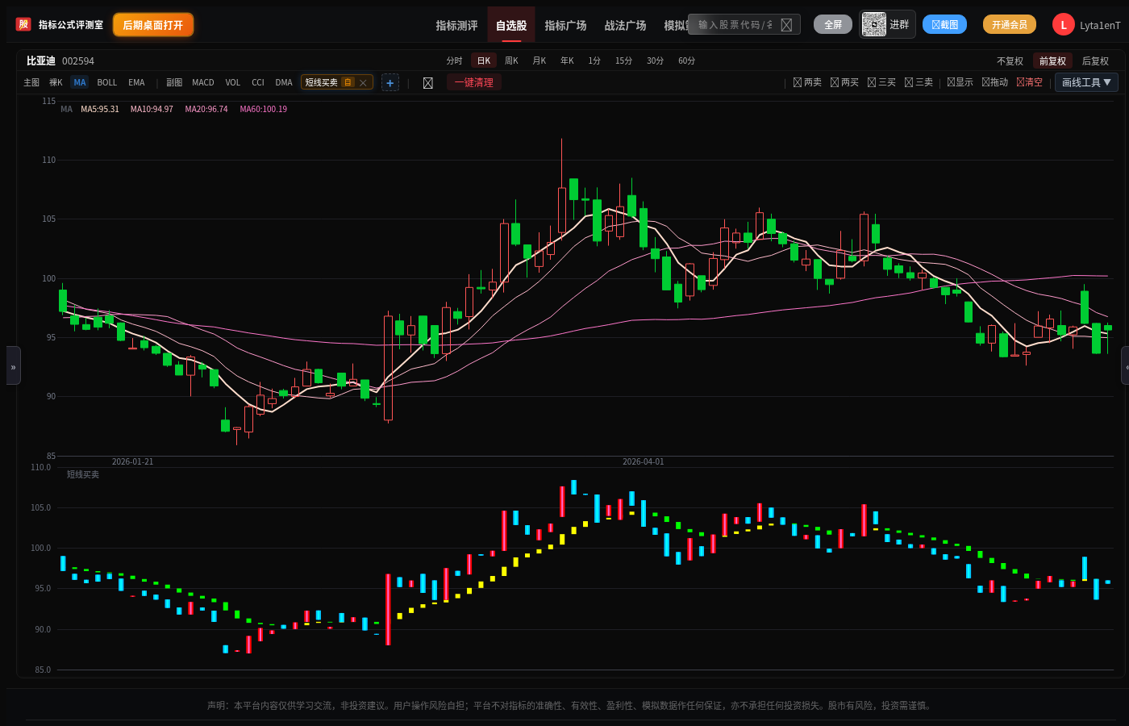Switch to the 1分 chart period
Image resolution: width=1129 pixels, height=726 pixels.
[594, 61]
